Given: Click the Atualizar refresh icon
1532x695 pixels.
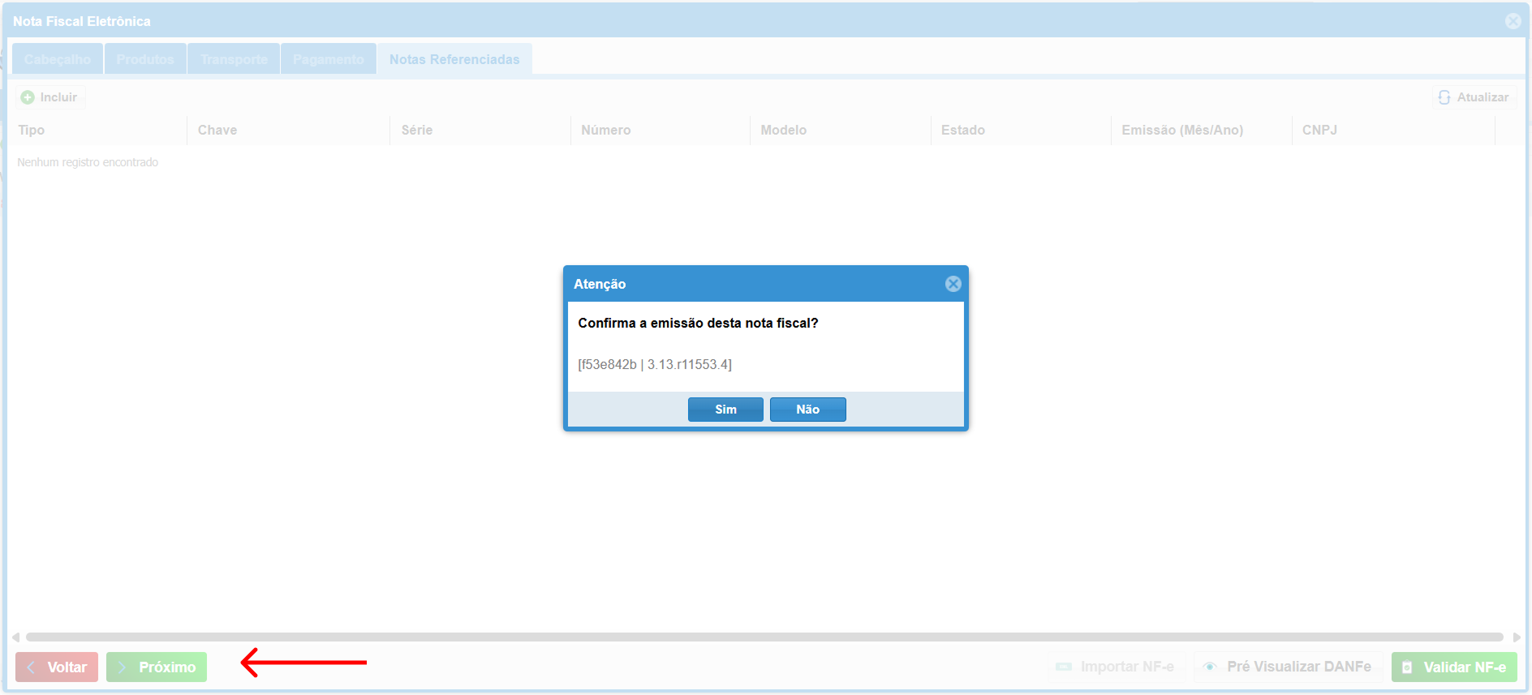Looking at the screenshot, I should [x=1444, y=97].
